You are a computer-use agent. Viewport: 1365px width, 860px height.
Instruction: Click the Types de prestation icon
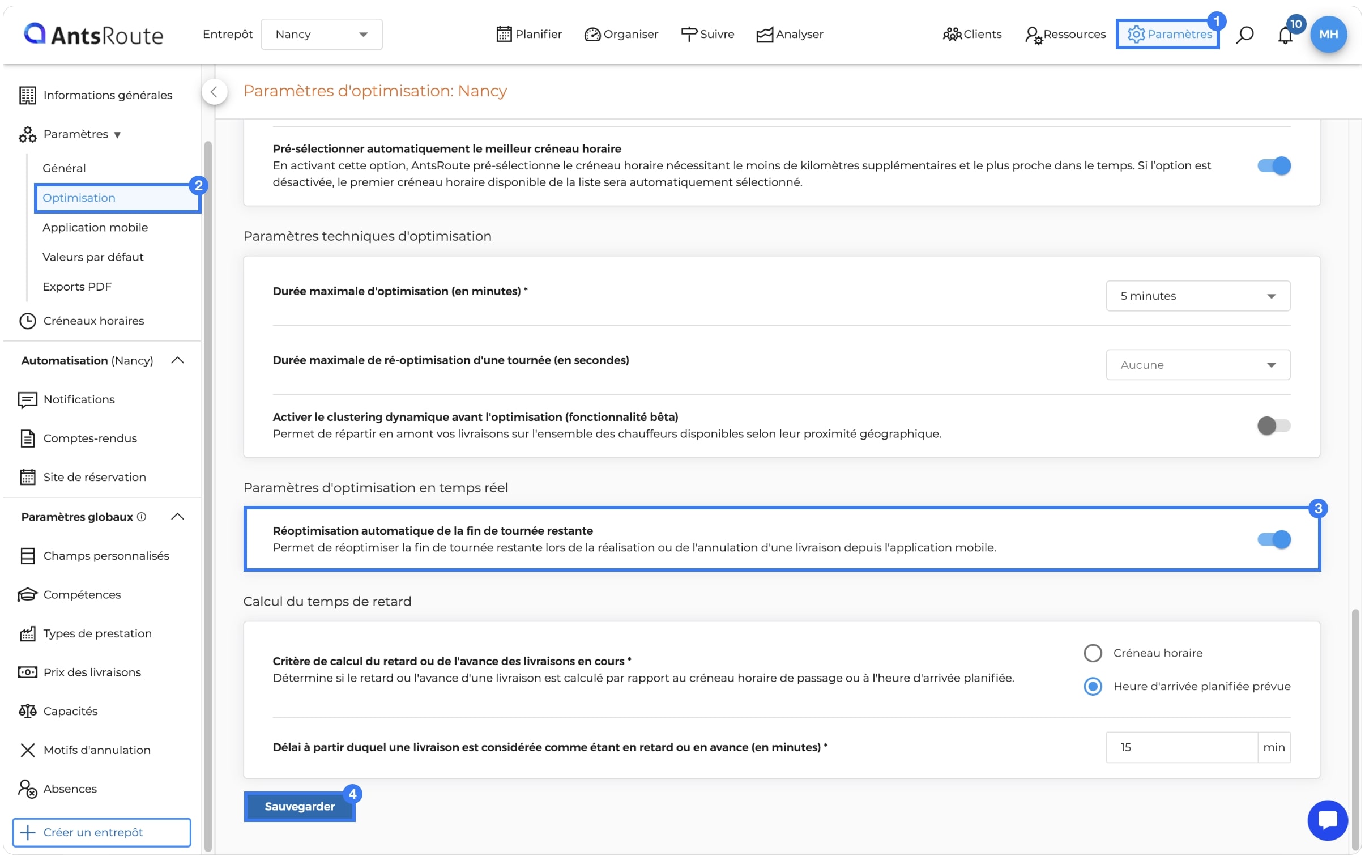(x=27, y=633)
